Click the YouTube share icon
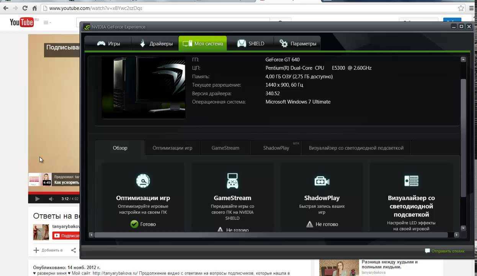The image size is (477, 276). [x=74, y=250]
